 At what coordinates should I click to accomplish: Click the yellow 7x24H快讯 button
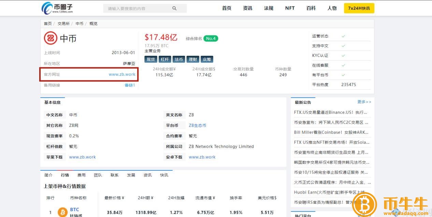[359, 8]
